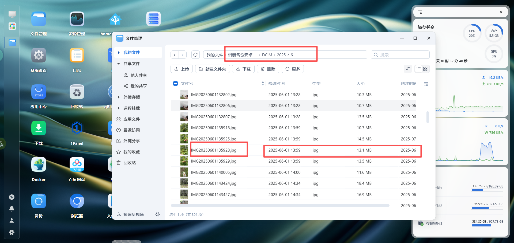Go back with the left arrow button
Viewport: 514px width, 243px height.
pos(175,55)
